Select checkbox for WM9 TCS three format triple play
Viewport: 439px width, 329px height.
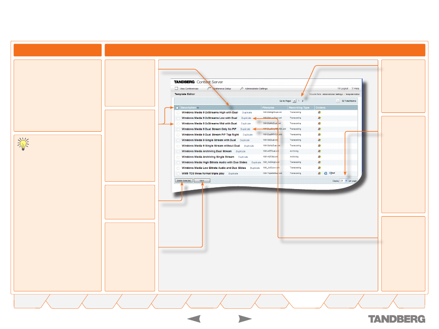pyautogui.click(x=178, y=174)
